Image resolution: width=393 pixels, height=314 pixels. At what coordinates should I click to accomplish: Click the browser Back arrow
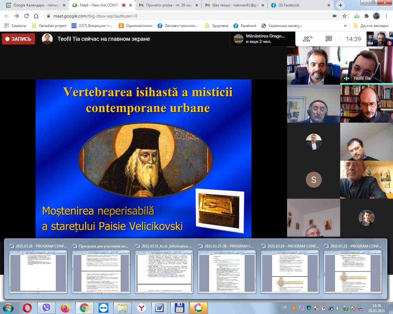(7, 16)
